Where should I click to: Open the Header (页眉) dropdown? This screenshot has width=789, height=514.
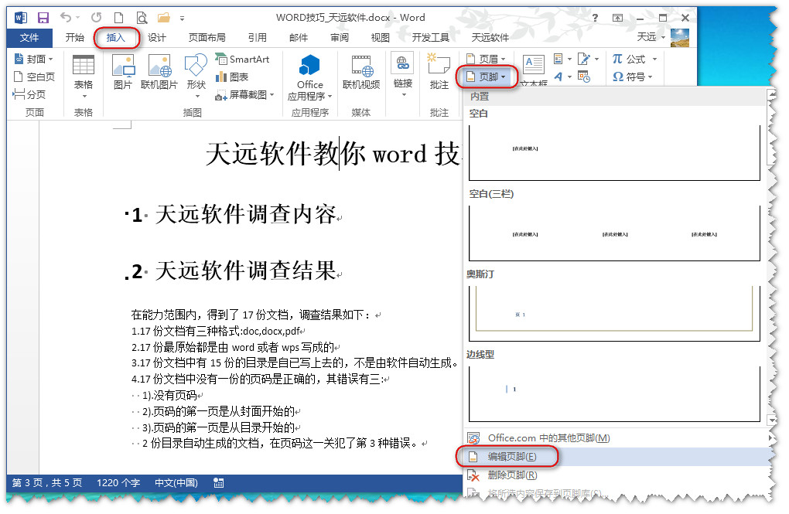click(487, 59)
